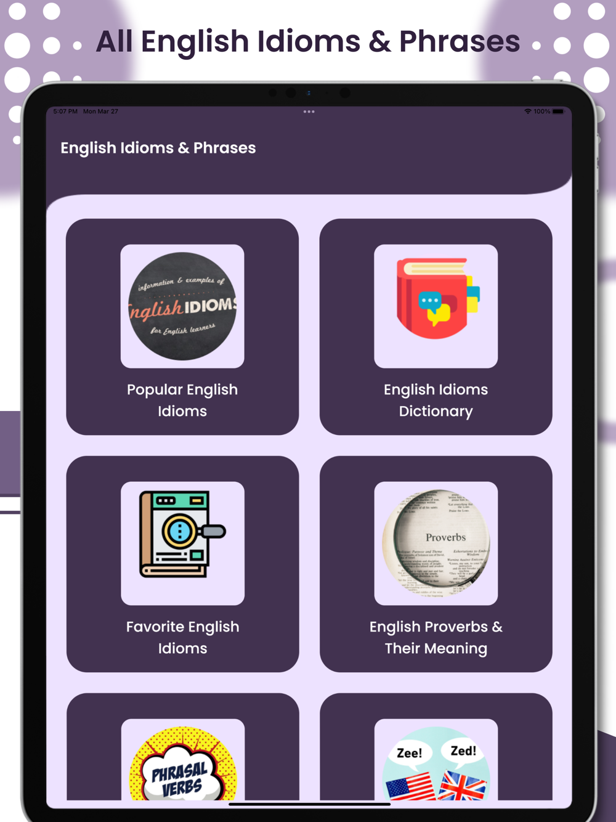Open the Popular English Idioms label
The width and height of the screenshot is (616, 822).
[182, 401]
